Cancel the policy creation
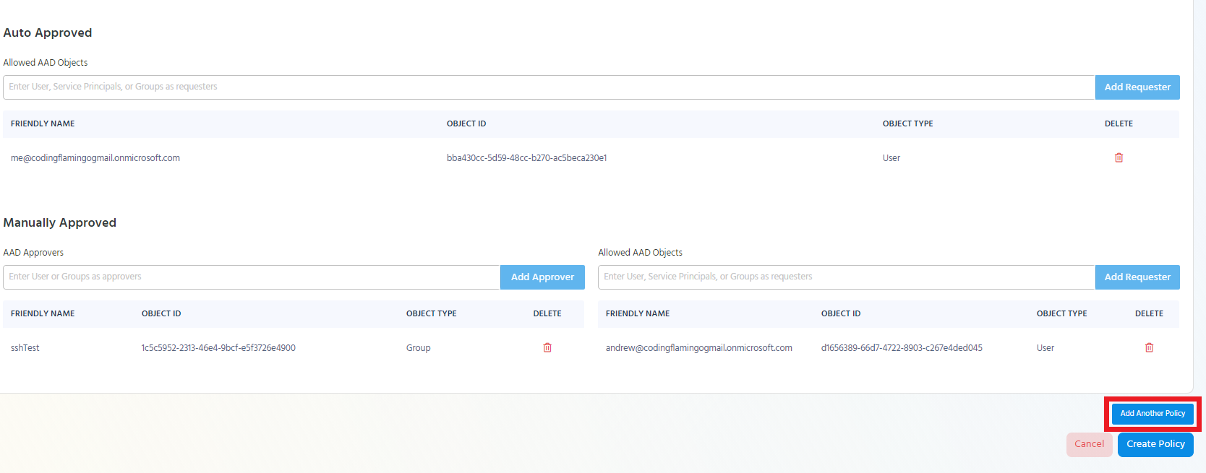This screenshot has height=473, width=1206. point(1089,444)
